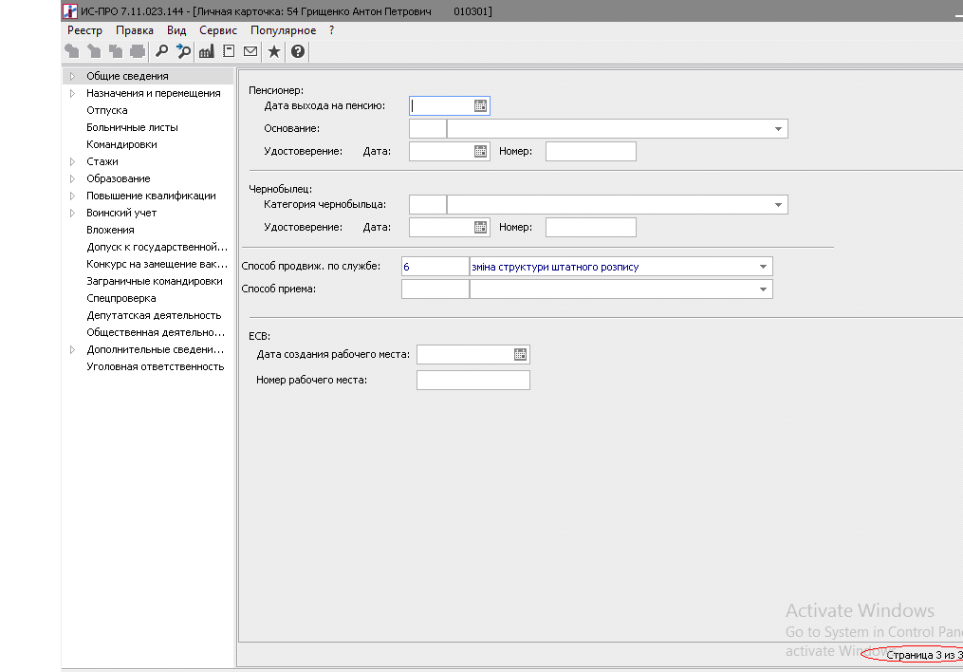Screen dimensions: 963x672
Task: Expand the Повышение квалификации tree node arrow
Action: 72,196
